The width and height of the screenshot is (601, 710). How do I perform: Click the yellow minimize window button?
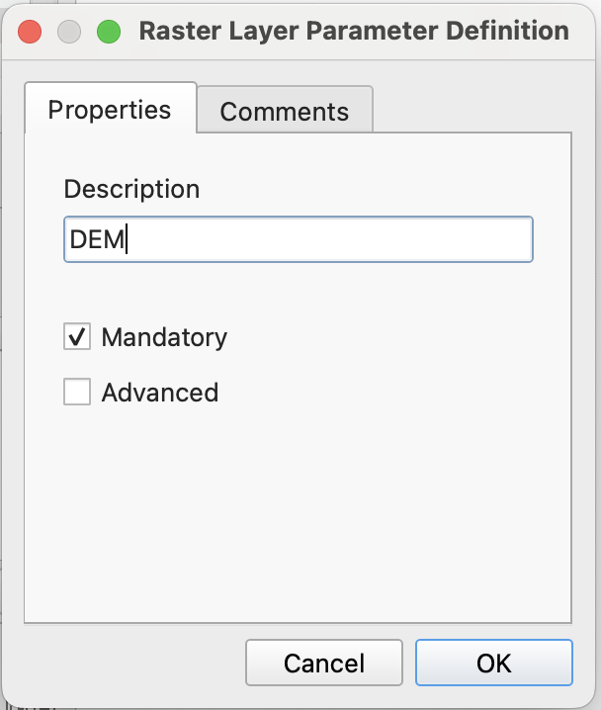coord(69,31)
